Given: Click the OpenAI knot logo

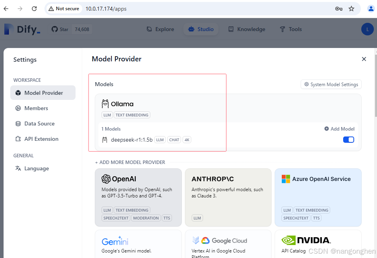Looking at the screenshot, I should tap(106, 179).
